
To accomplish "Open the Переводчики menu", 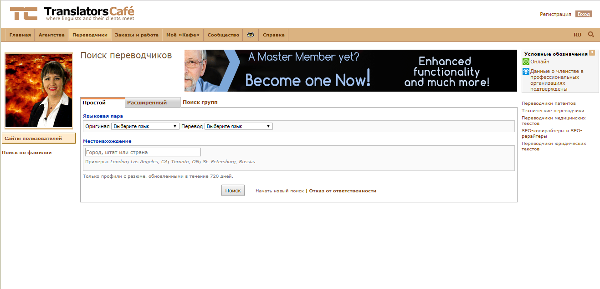I will [x=90, y=35].
